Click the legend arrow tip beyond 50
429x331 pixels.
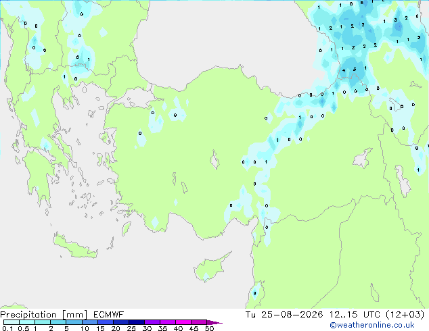coord(214,322)
